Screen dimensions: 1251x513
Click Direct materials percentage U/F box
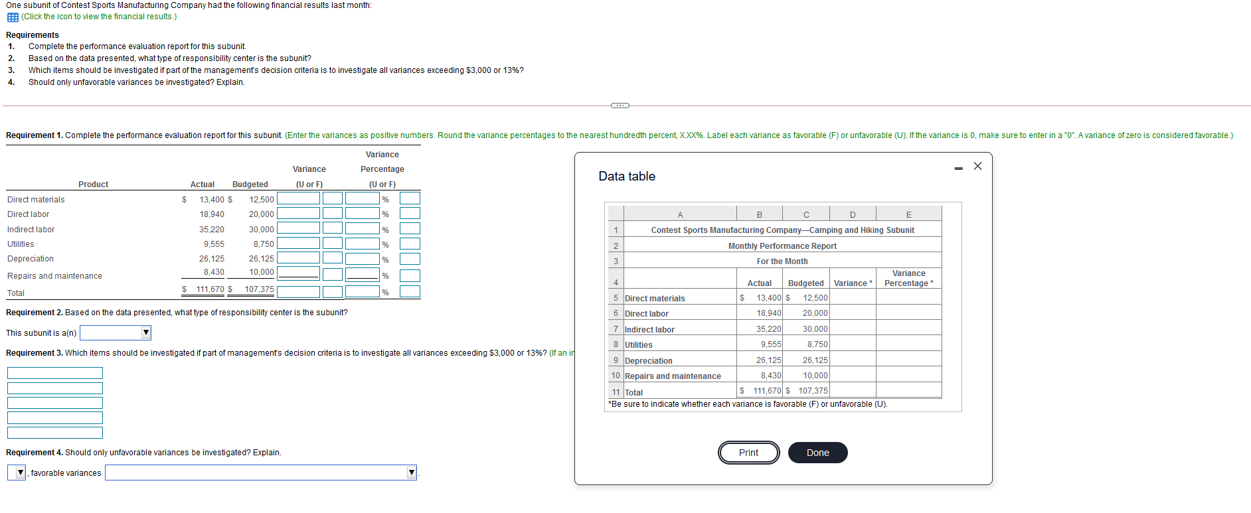click(410, 198)
